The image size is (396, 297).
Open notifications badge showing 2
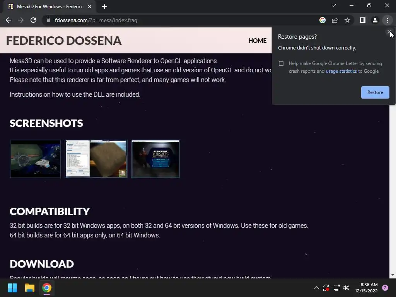point(385,288)
